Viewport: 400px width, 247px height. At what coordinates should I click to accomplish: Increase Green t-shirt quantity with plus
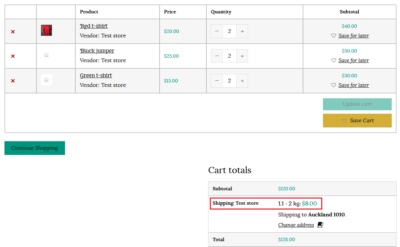point(242,81)
